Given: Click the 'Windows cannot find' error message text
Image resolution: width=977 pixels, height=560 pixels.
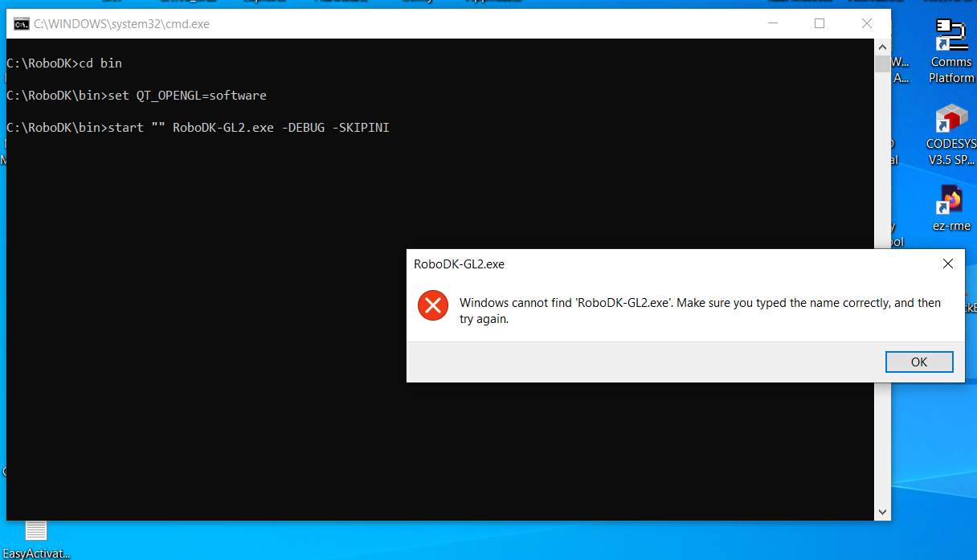Looking at the screenshot, I should pos(699,311).
